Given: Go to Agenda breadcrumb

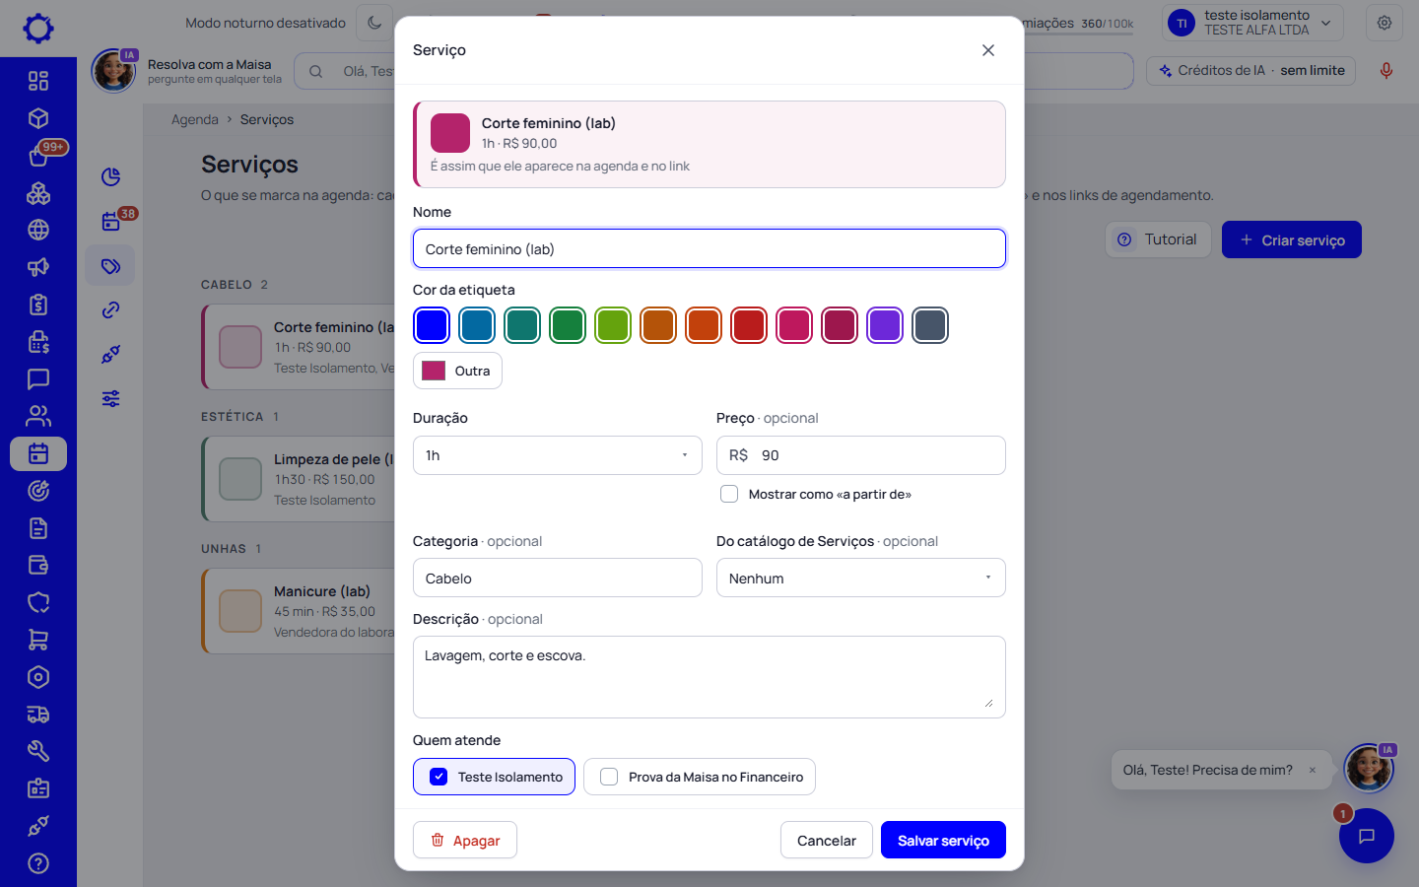Looking at the screenshot, I should pyautogui.click(x=195, y=119).
